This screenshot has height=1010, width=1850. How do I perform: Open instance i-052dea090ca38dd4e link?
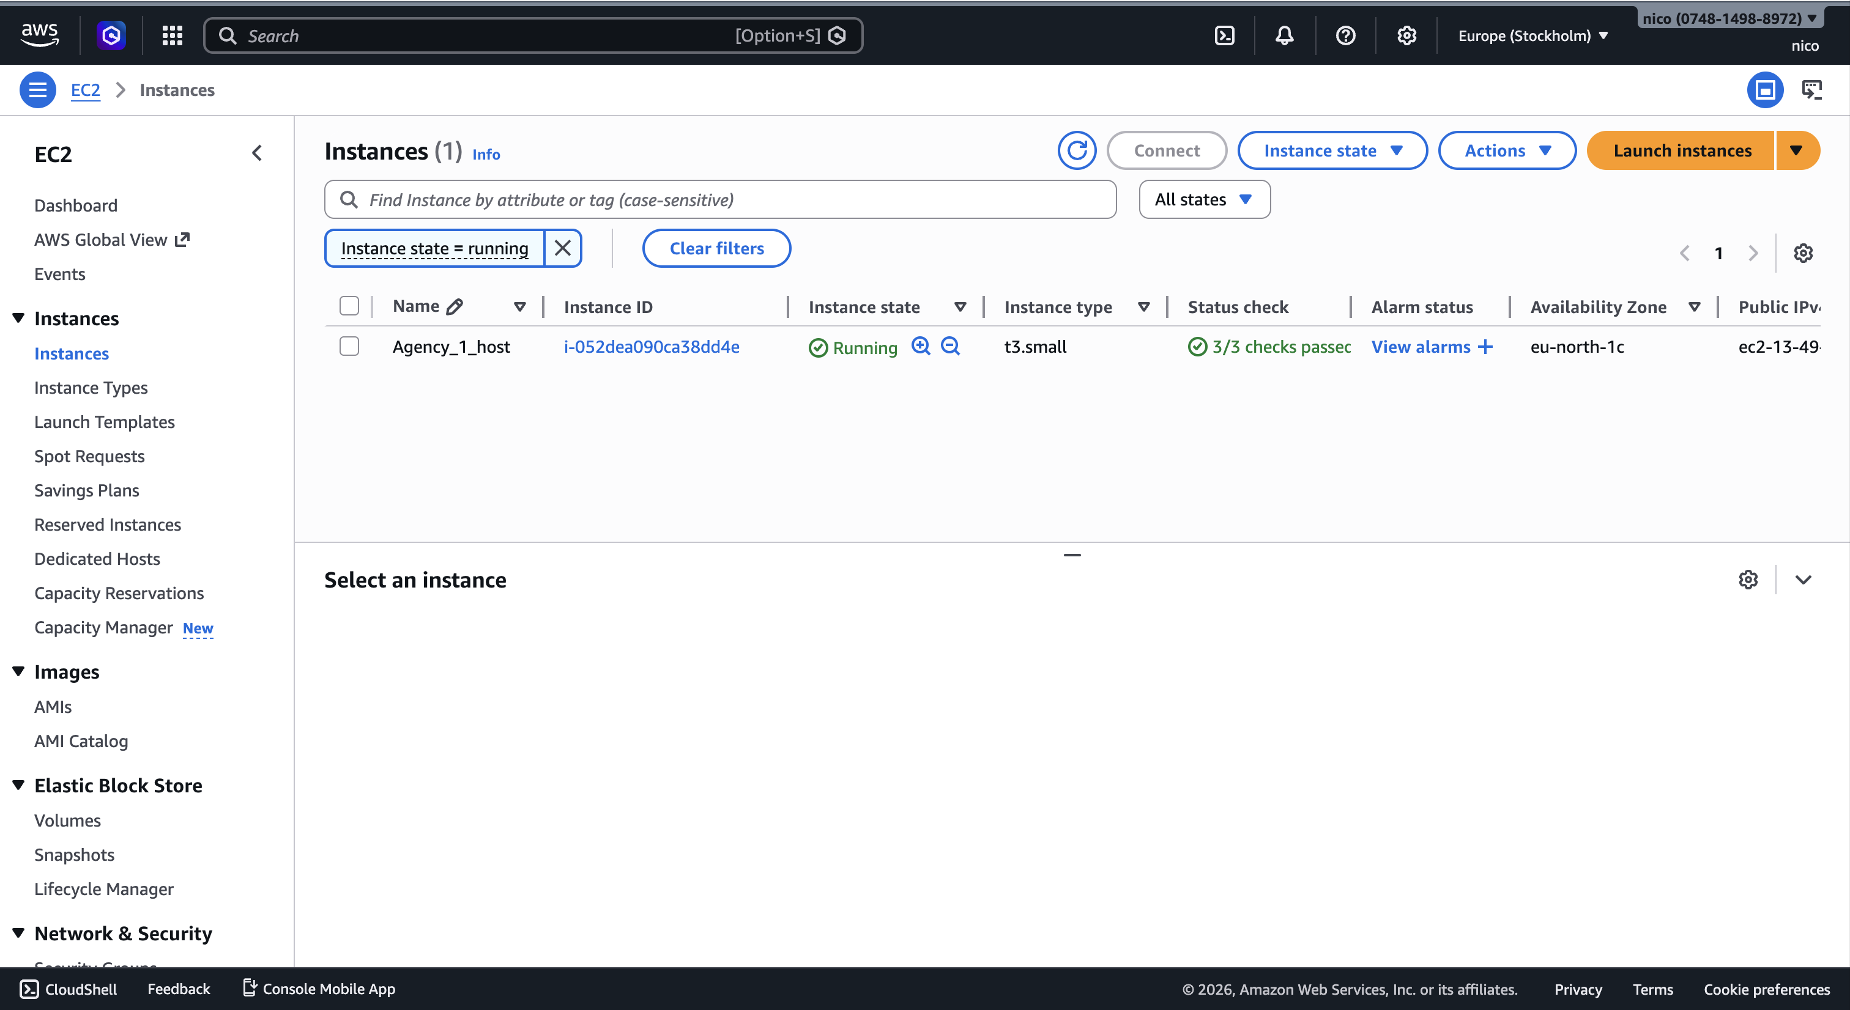[x=652, y=347]
